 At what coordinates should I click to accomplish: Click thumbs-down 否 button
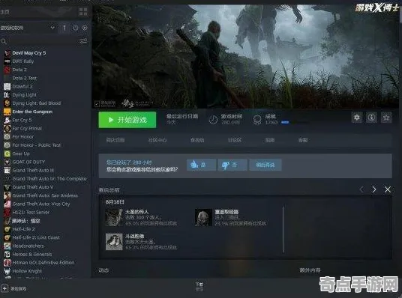[232, 165]
